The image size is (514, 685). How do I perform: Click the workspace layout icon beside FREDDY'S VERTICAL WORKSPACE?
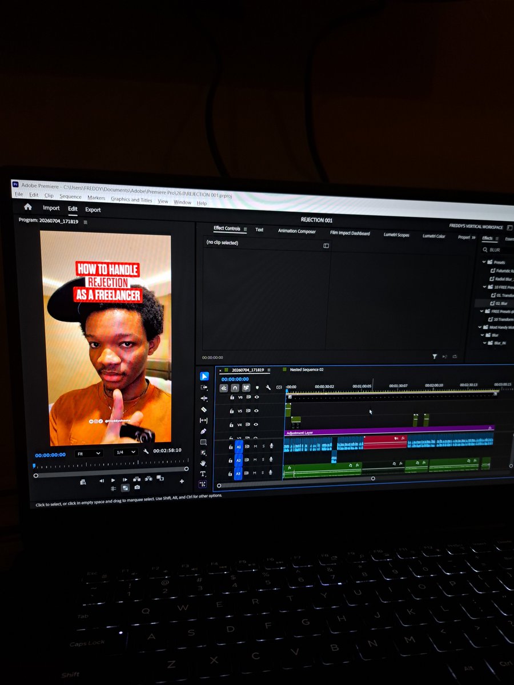[510, 227]
